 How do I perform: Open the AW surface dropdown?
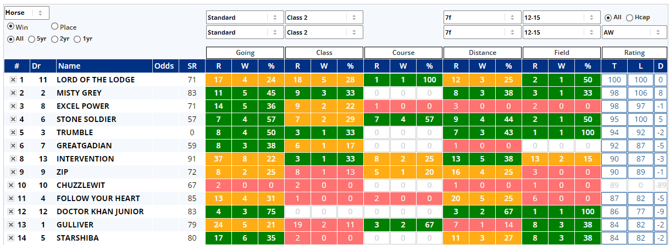(634, 32)
